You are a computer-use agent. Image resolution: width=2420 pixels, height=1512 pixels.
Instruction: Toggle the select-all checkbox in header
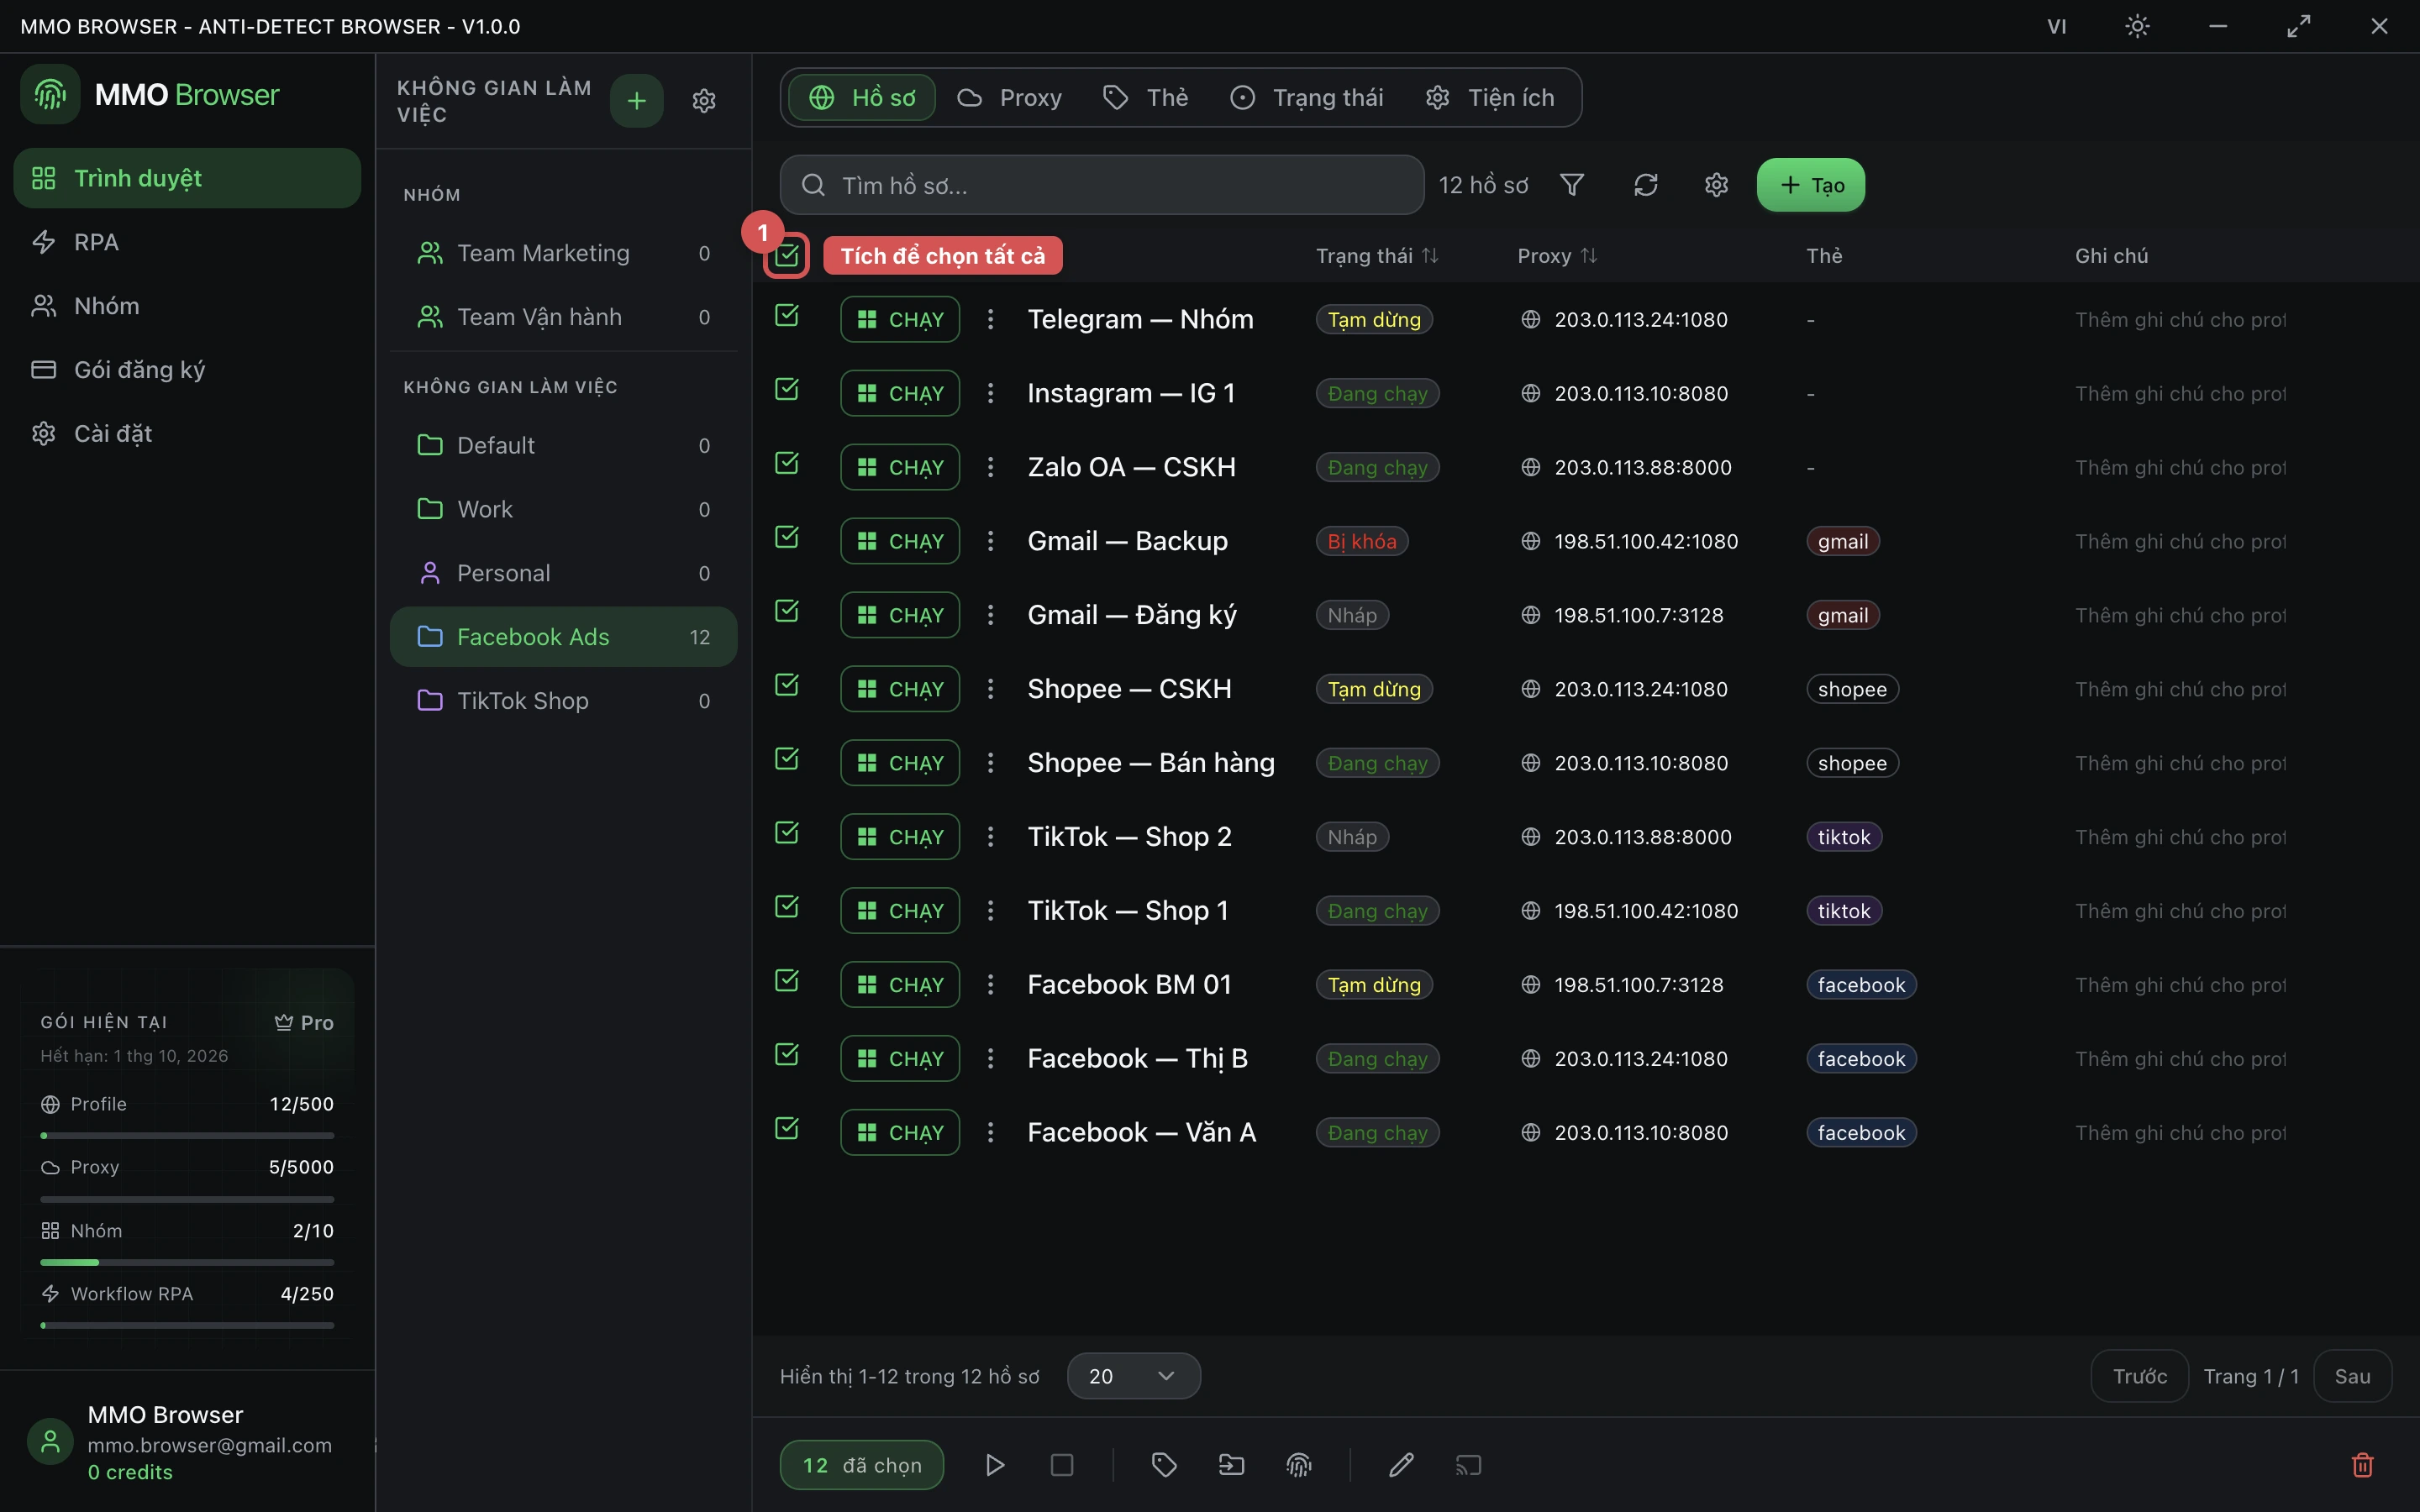point(787,256)
